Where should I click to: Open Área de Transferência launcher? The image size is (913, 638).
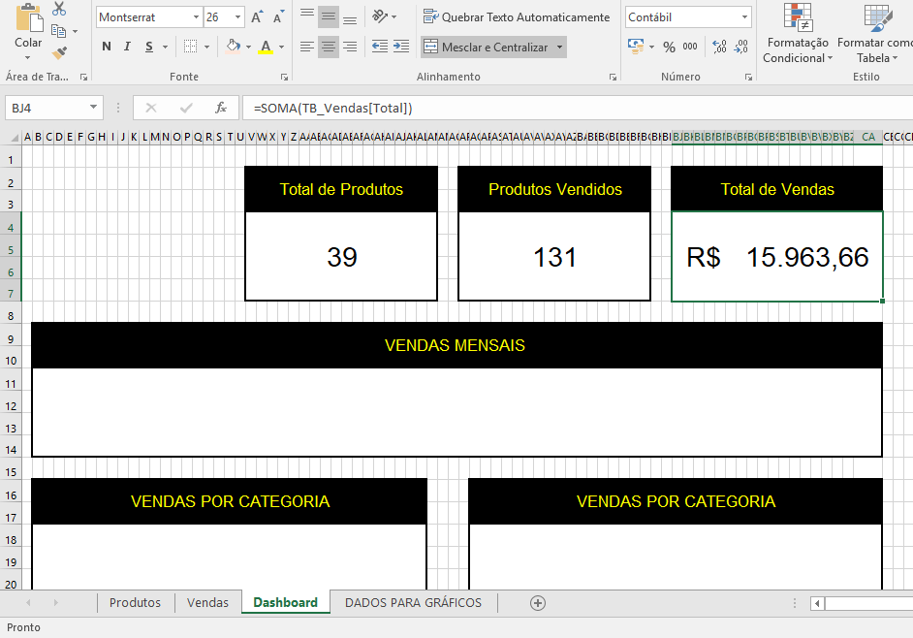coord(84,77)
